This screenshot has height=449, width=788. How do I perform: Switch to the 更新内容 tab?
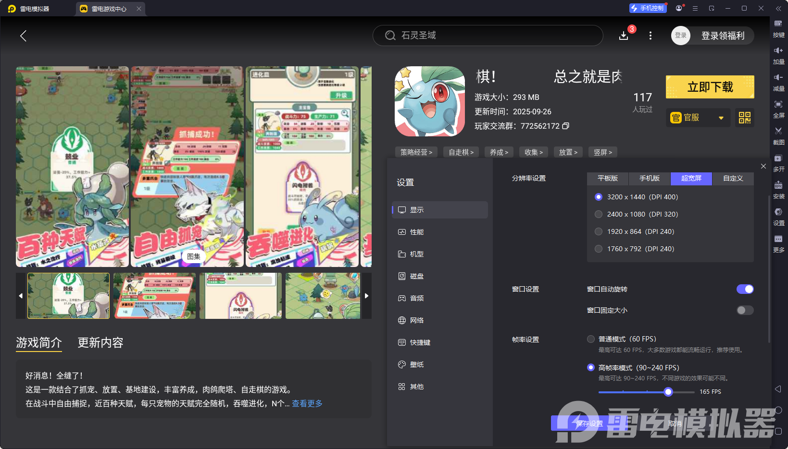(x=100, y=343)
